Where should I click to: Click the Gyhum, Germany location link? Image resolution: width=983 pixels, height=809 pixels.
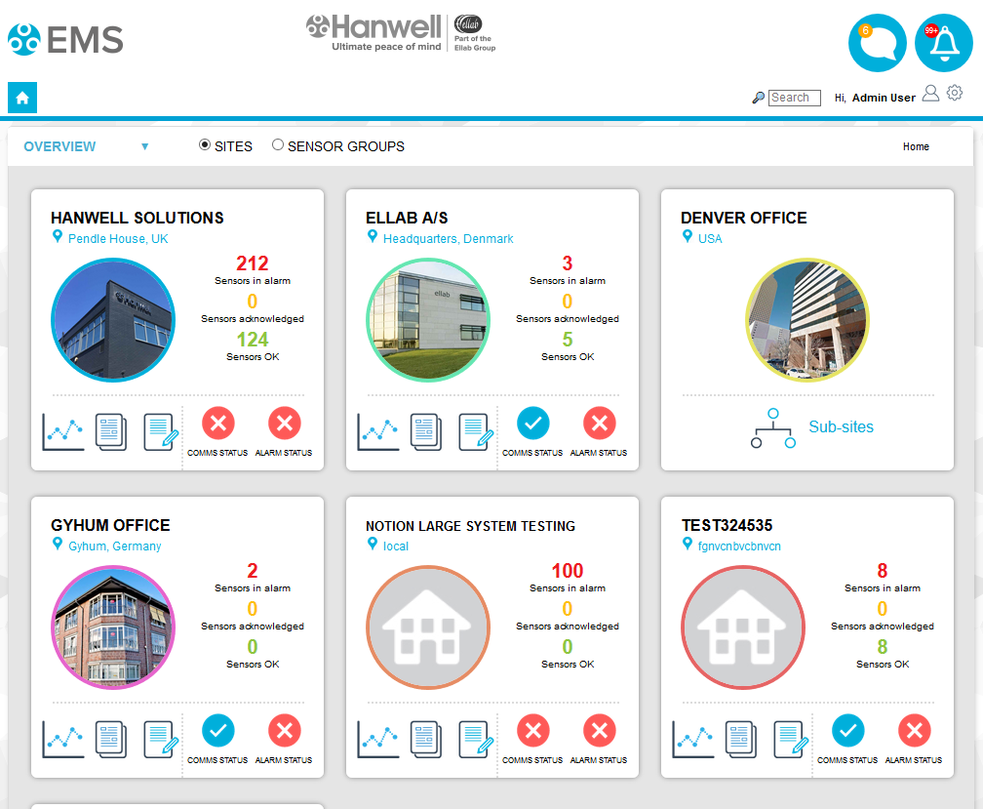pos(115,546)
